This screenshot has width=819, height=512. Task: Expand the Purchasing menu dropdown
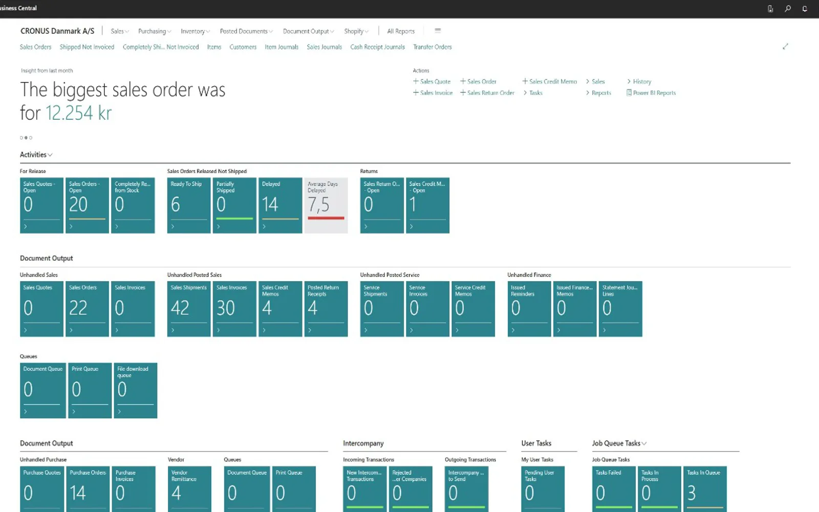(155, 31)
